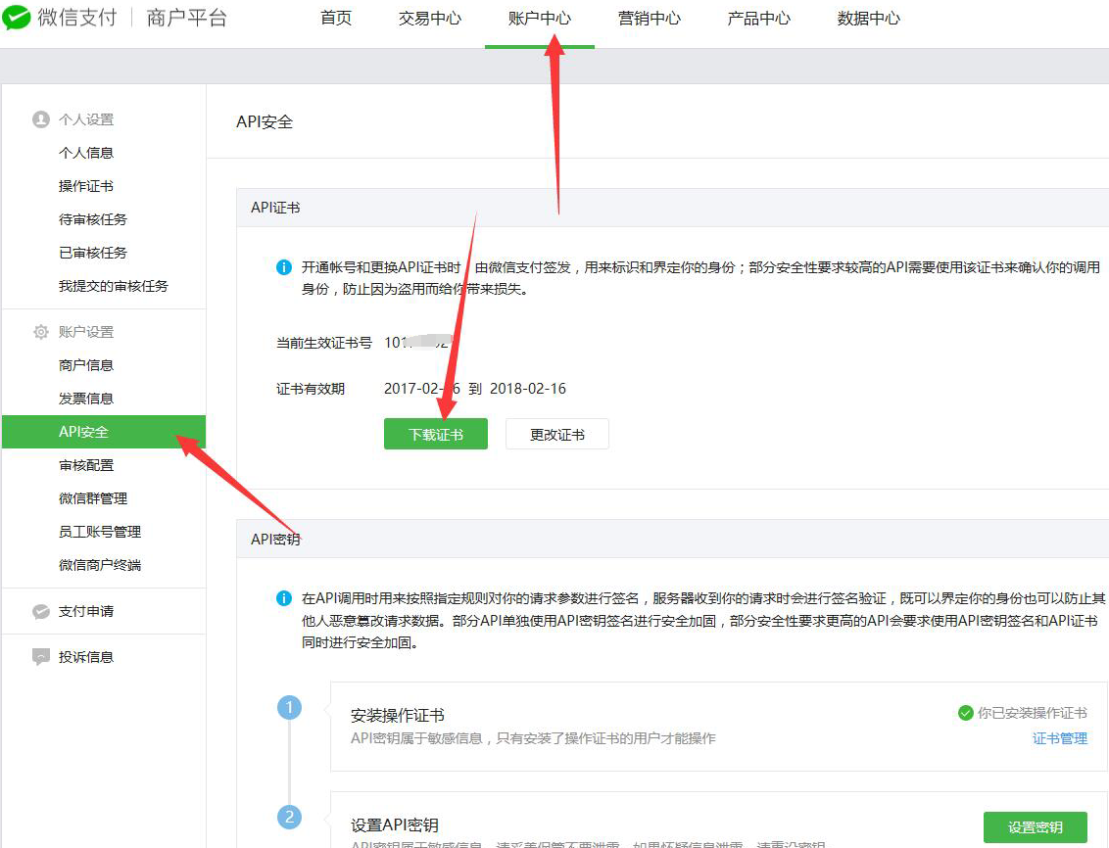This screenshot has height=848, width=1109.
Task: Open 审核配置 in the sidebar
Action: (86, 465)
